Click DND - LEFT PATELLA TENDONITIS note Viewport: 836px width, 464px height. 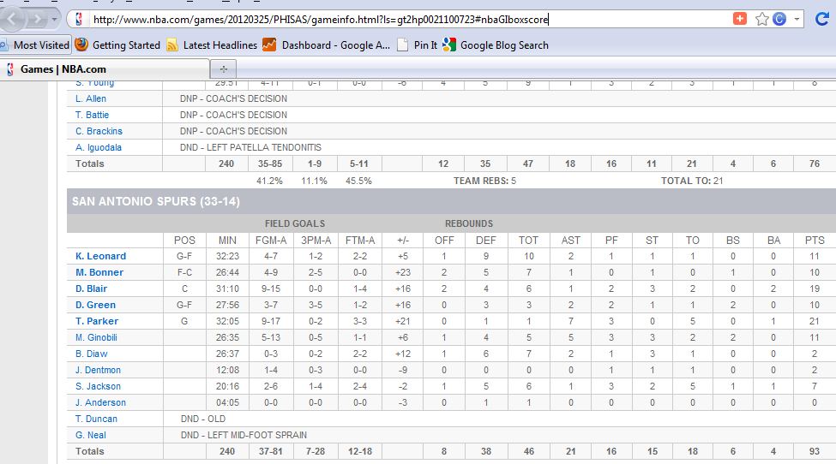pyautogui.click(x=250, y=147)
